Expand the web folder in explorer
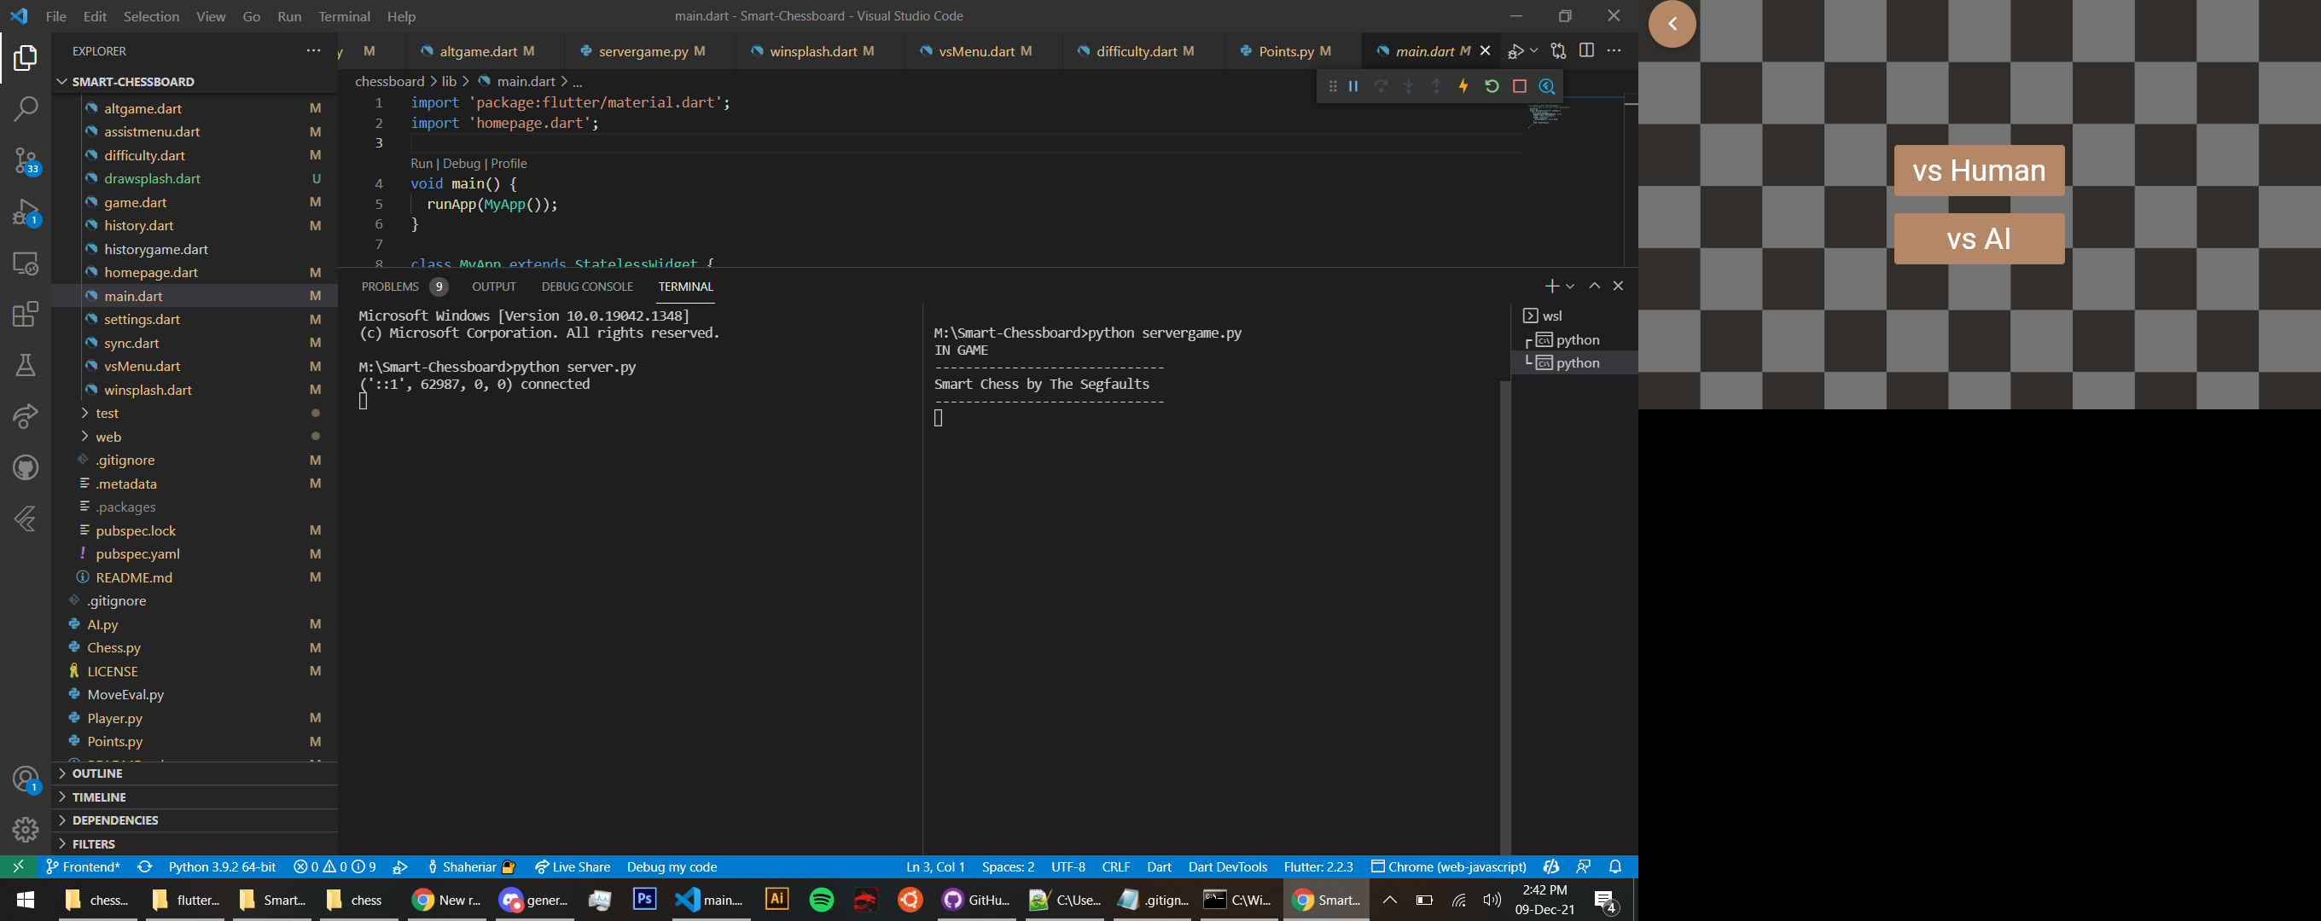 pyautogui.click(x=108, y=437)
